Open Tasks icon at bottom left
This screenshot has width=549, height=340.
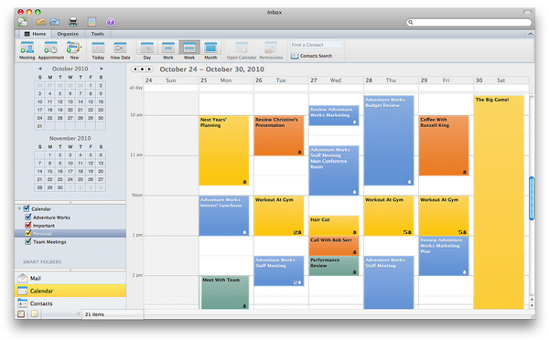(21, 313)
